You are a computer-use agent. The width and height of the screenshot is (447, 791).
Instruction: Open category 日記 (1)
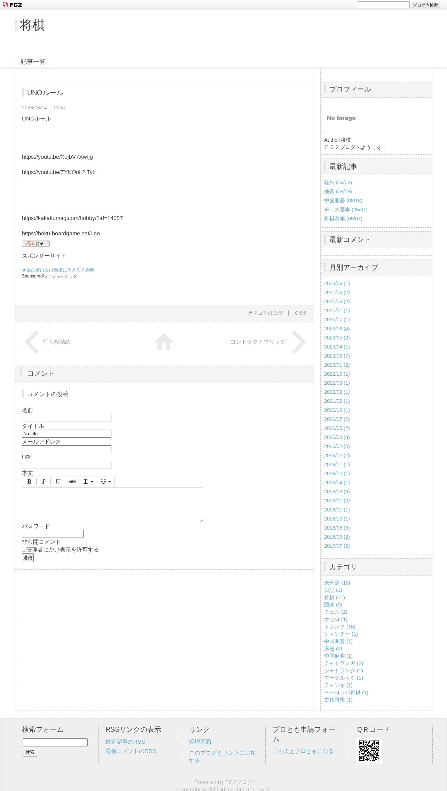pyautogui.click(x=333, y=590)
